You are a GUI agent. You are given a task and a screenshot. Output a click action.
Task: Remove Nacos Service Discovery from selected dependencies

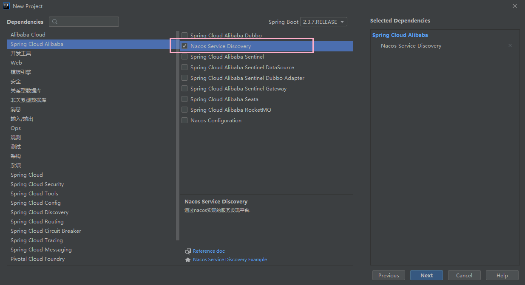pos(510,46)
